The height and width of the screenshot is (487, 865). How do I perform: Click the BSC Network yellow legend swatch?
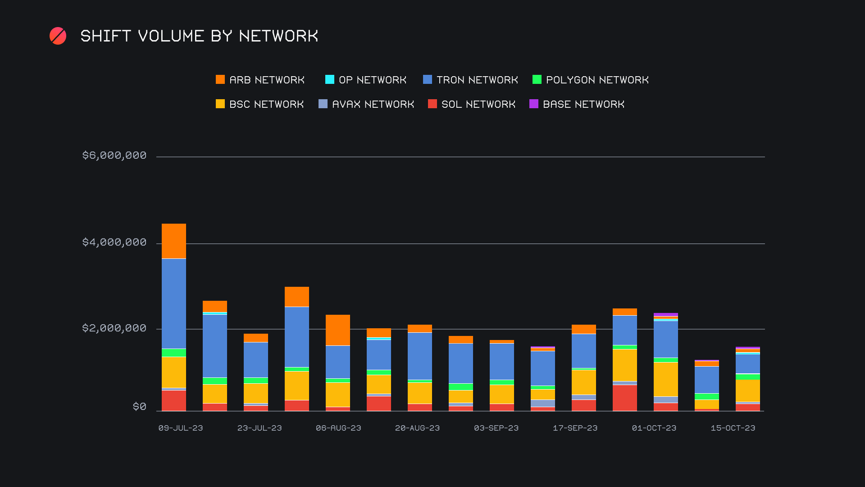[x=220, y=104]
